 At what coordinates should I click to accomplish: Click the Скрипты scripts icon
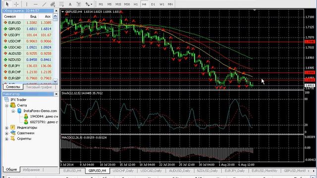13,138
